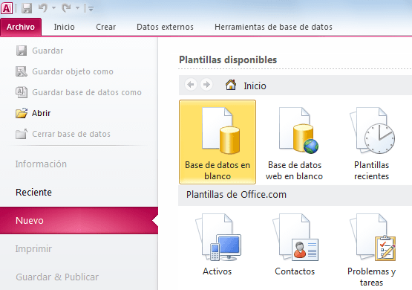
Task: Click the Base de datos en blanco label
Action: pyautogui.click(x=218, y=170)
